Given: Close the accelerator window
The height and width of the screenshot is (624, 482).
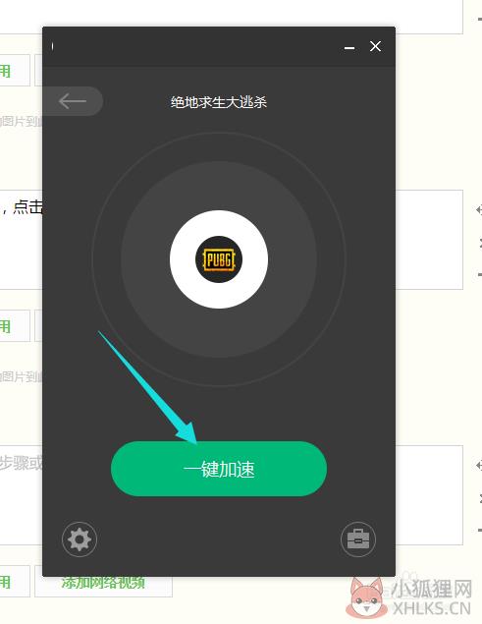Looking at the screenshot, I should coord(375,46).
